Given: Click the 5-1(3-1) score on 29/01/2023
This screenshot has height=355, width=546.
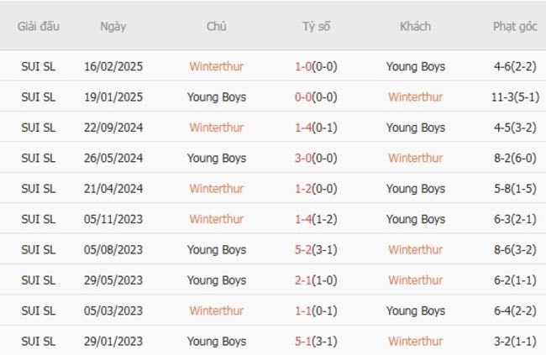Looking at the screenshot, I should click(x=316, y=342).
